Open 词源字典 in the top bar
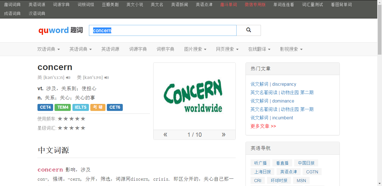382x186 pixels. pos(61,4)
